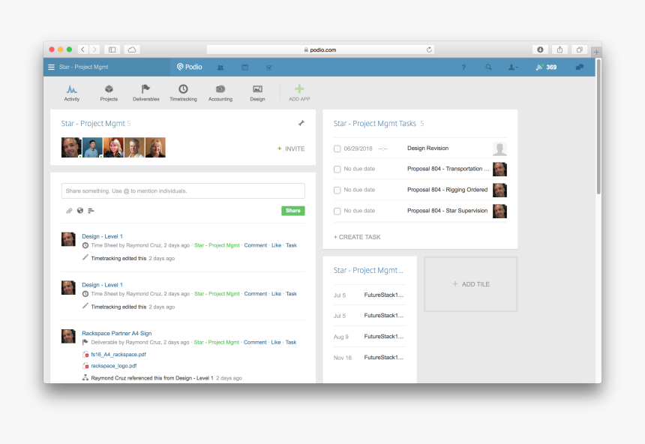Go forward in Safari
The height and width of the screenshot is (444, 645).
[94, 49]
